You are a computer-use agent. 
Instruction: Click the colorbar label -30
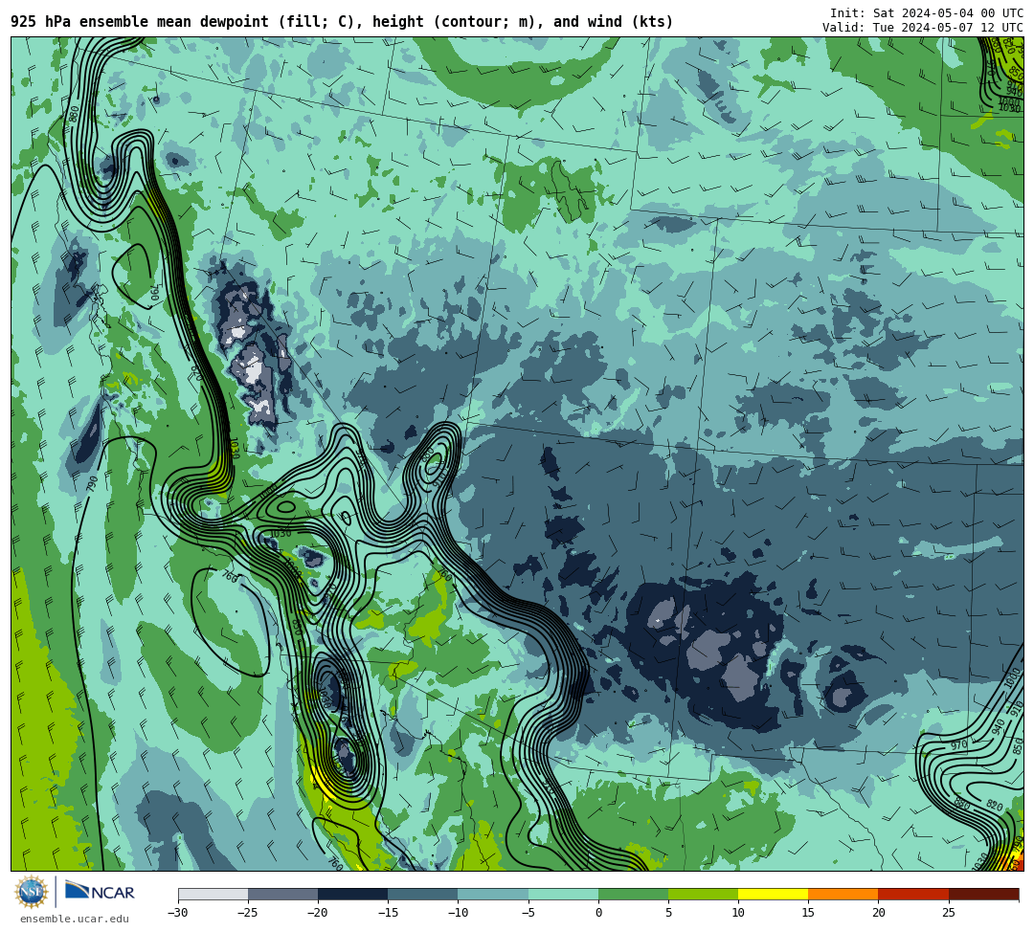point(178,913)
